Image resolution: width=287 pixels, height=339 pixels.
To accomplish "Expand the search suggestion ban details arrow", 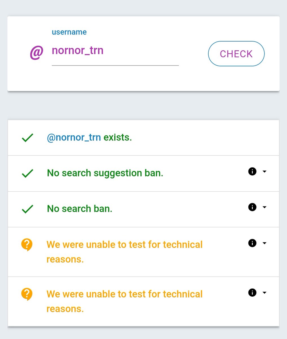I will click(x=264, y=171).
